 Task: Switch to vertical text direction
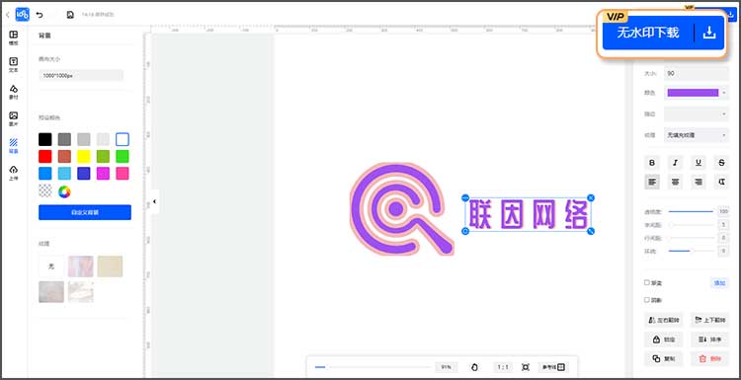(721, 182)
